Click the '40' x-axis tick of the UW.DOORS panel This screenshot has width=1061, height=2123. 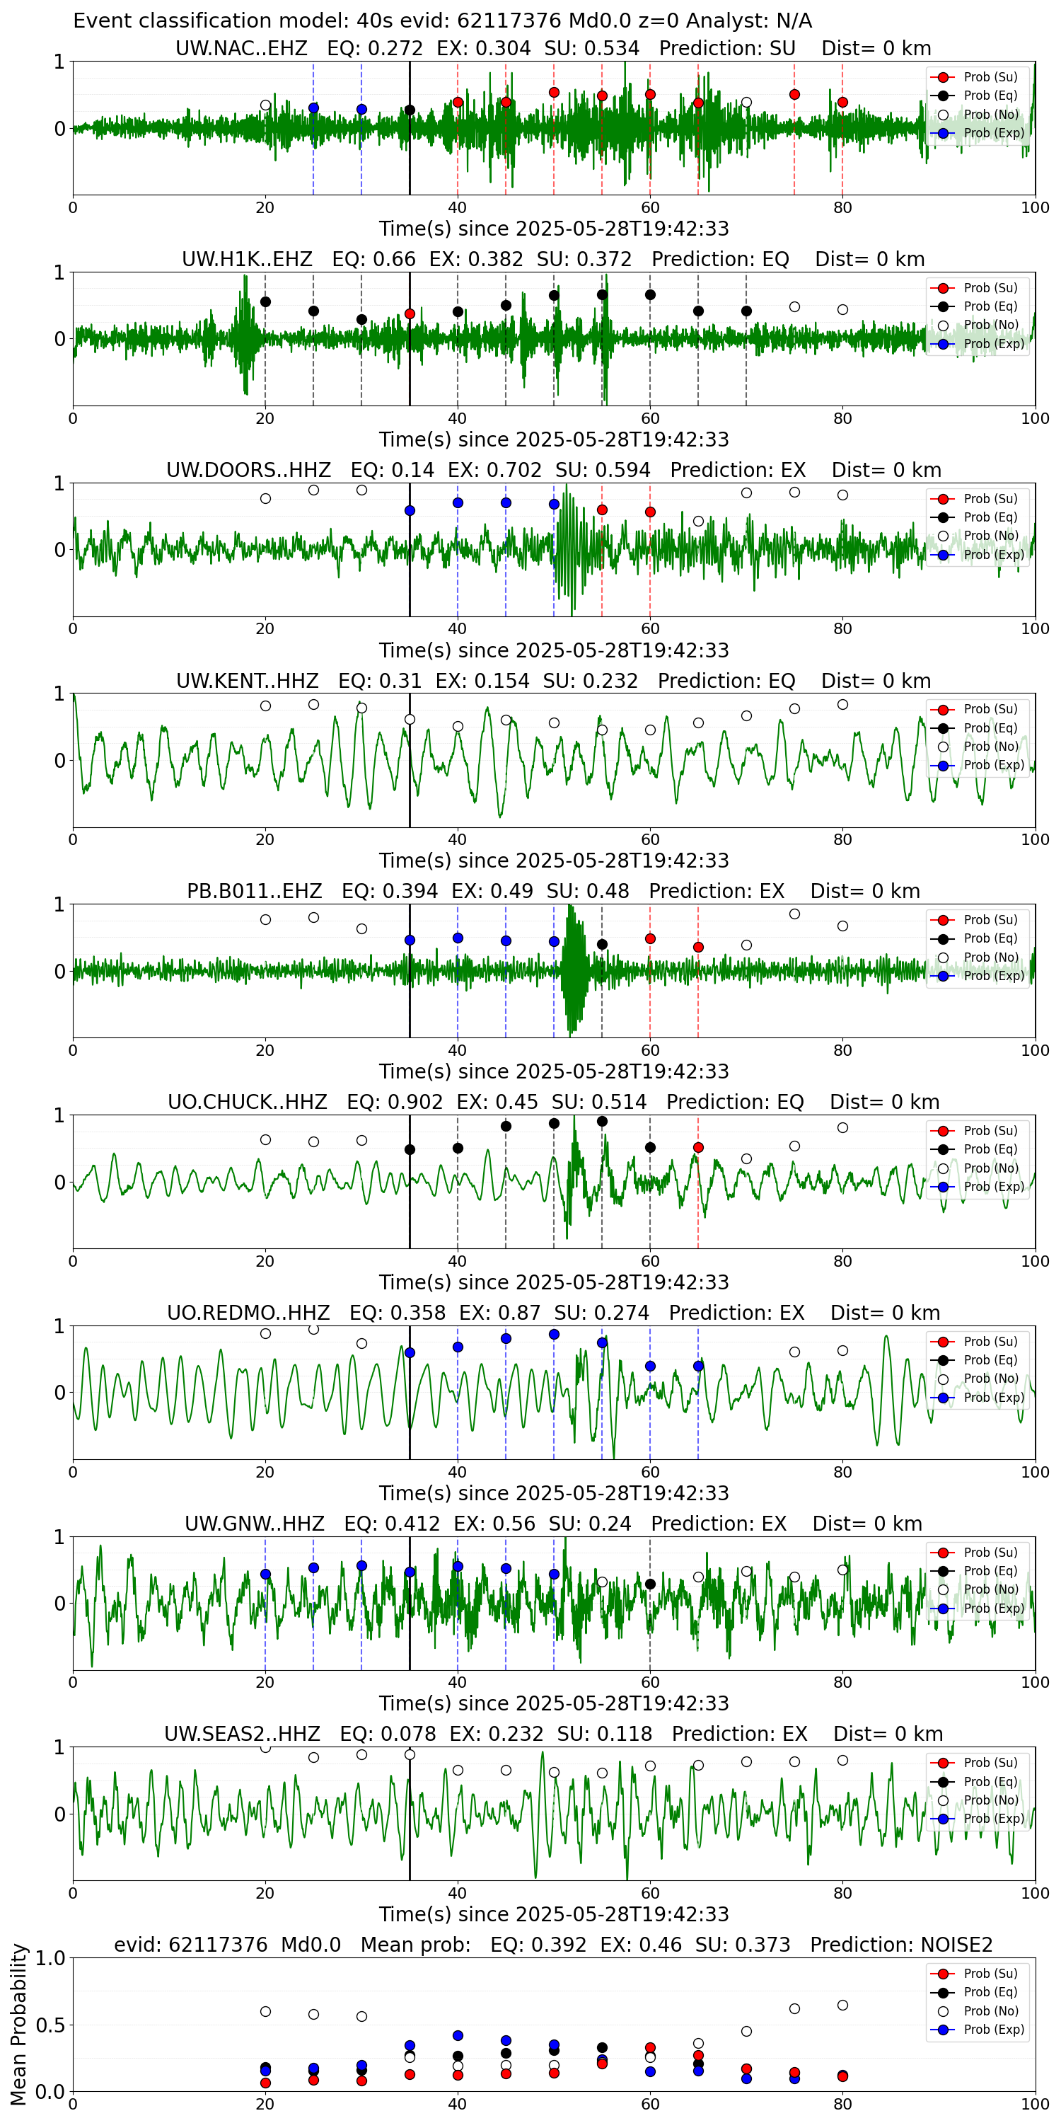coord(457,629)
